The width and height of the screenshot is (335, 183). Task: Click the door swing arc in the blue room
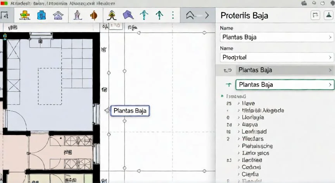click(x=17, y=120)
